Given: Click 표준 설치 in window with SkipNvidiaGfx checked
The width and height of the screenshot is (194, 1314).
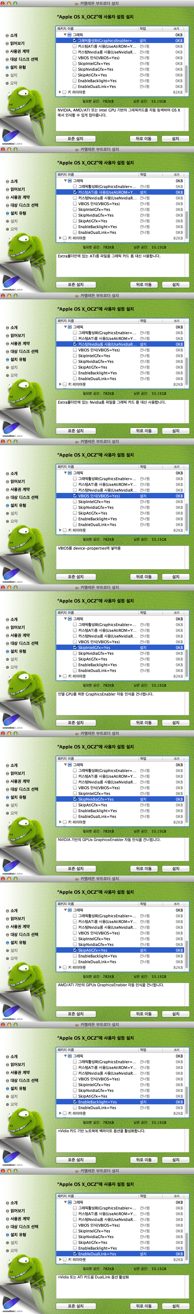Looking at the screenshot, I should [75, 869].
